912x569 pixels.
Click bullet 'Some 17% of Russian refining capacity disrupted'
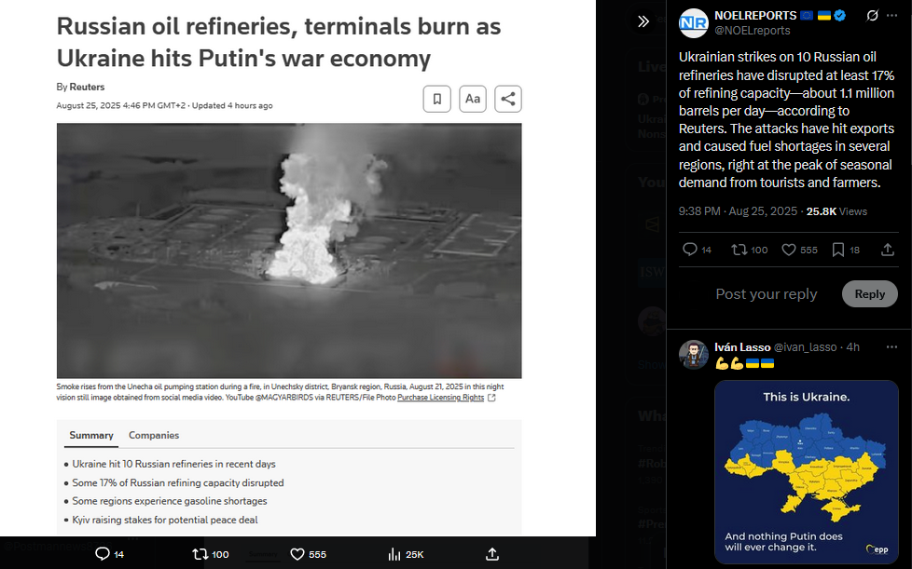178,482
